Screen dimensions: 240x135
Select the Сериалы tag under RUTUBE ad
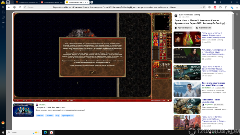tap(49, 115)
